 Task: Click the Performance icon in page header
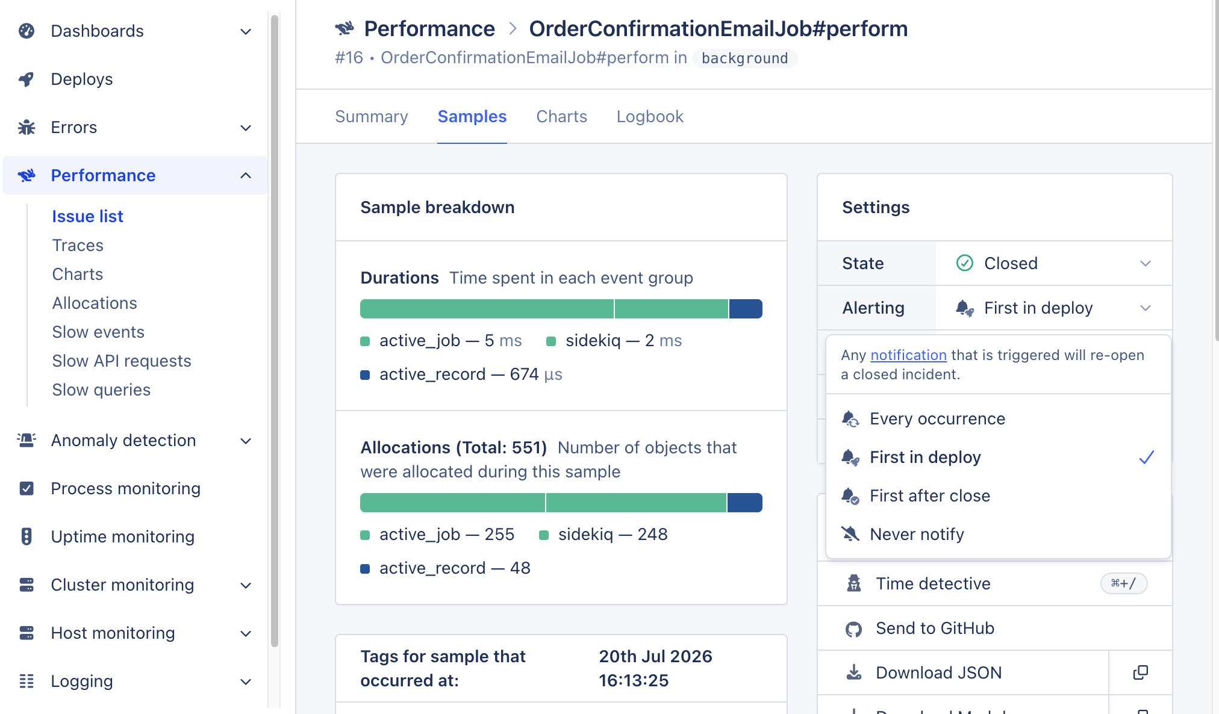click(x=345, y=28)
